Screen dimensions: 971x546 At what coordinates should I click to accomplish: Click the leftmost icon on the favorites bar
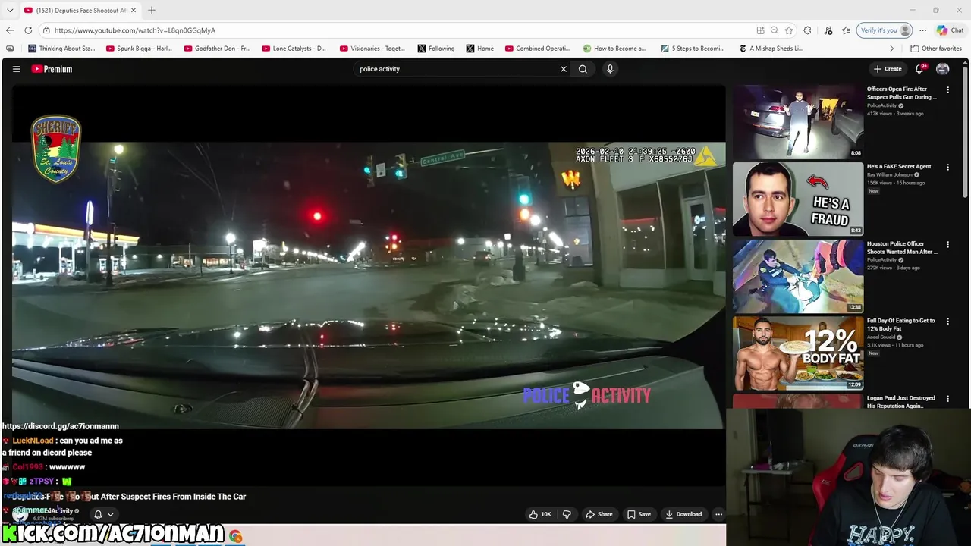pos(10,49)
